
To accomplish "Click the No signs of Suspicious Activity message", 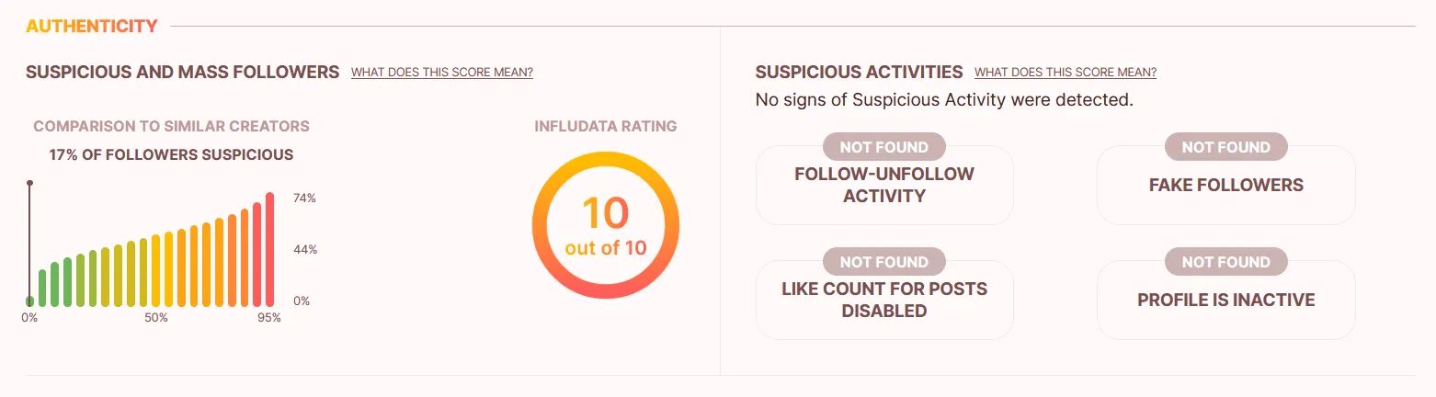I will point(943,99).
